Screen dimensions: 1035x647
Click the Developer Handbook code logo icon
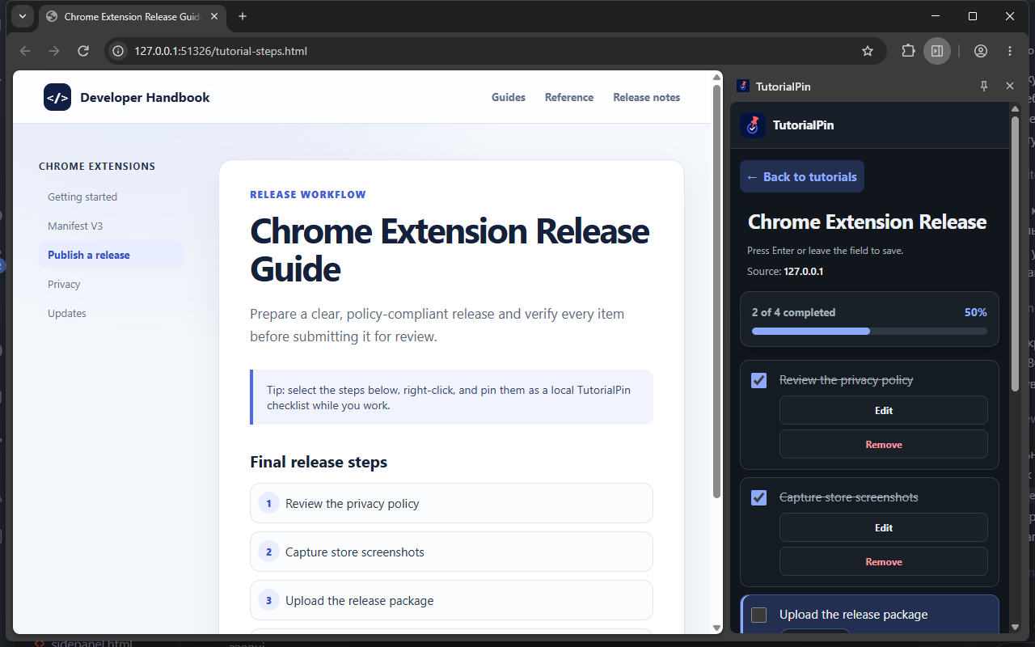point(57,97)
